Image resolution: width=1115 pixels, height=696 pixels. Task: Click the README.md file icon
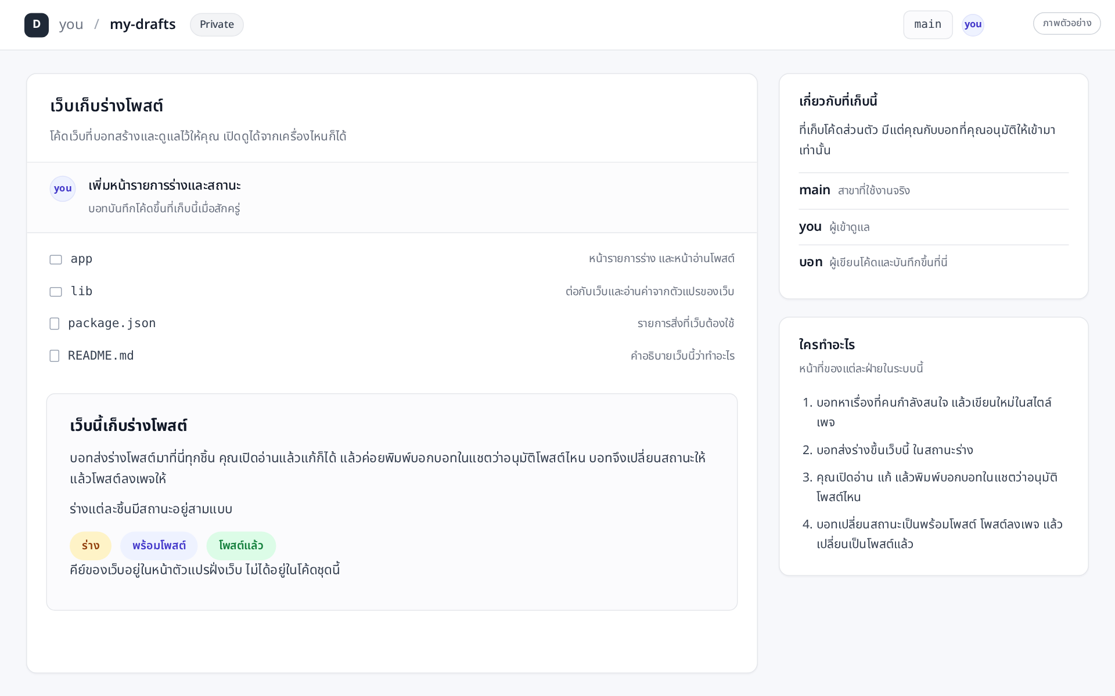(x=55, y=356)
